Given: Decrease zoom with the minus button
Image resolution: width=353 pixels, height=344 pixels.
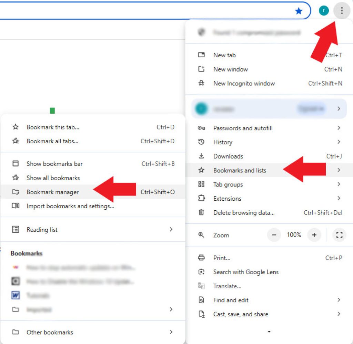Looking at the screenshot, I should click(274, 235).
